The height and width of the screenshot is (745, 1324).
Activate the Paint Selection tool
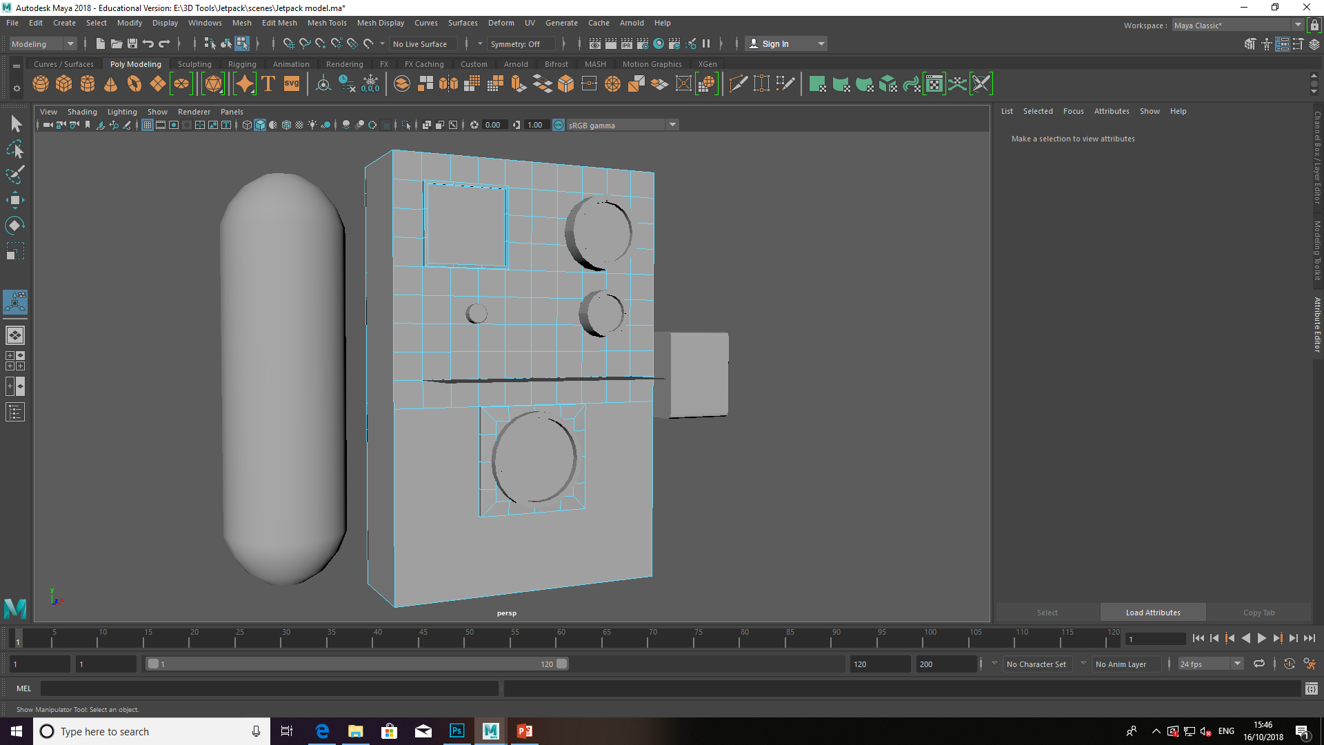coord(15,175)
